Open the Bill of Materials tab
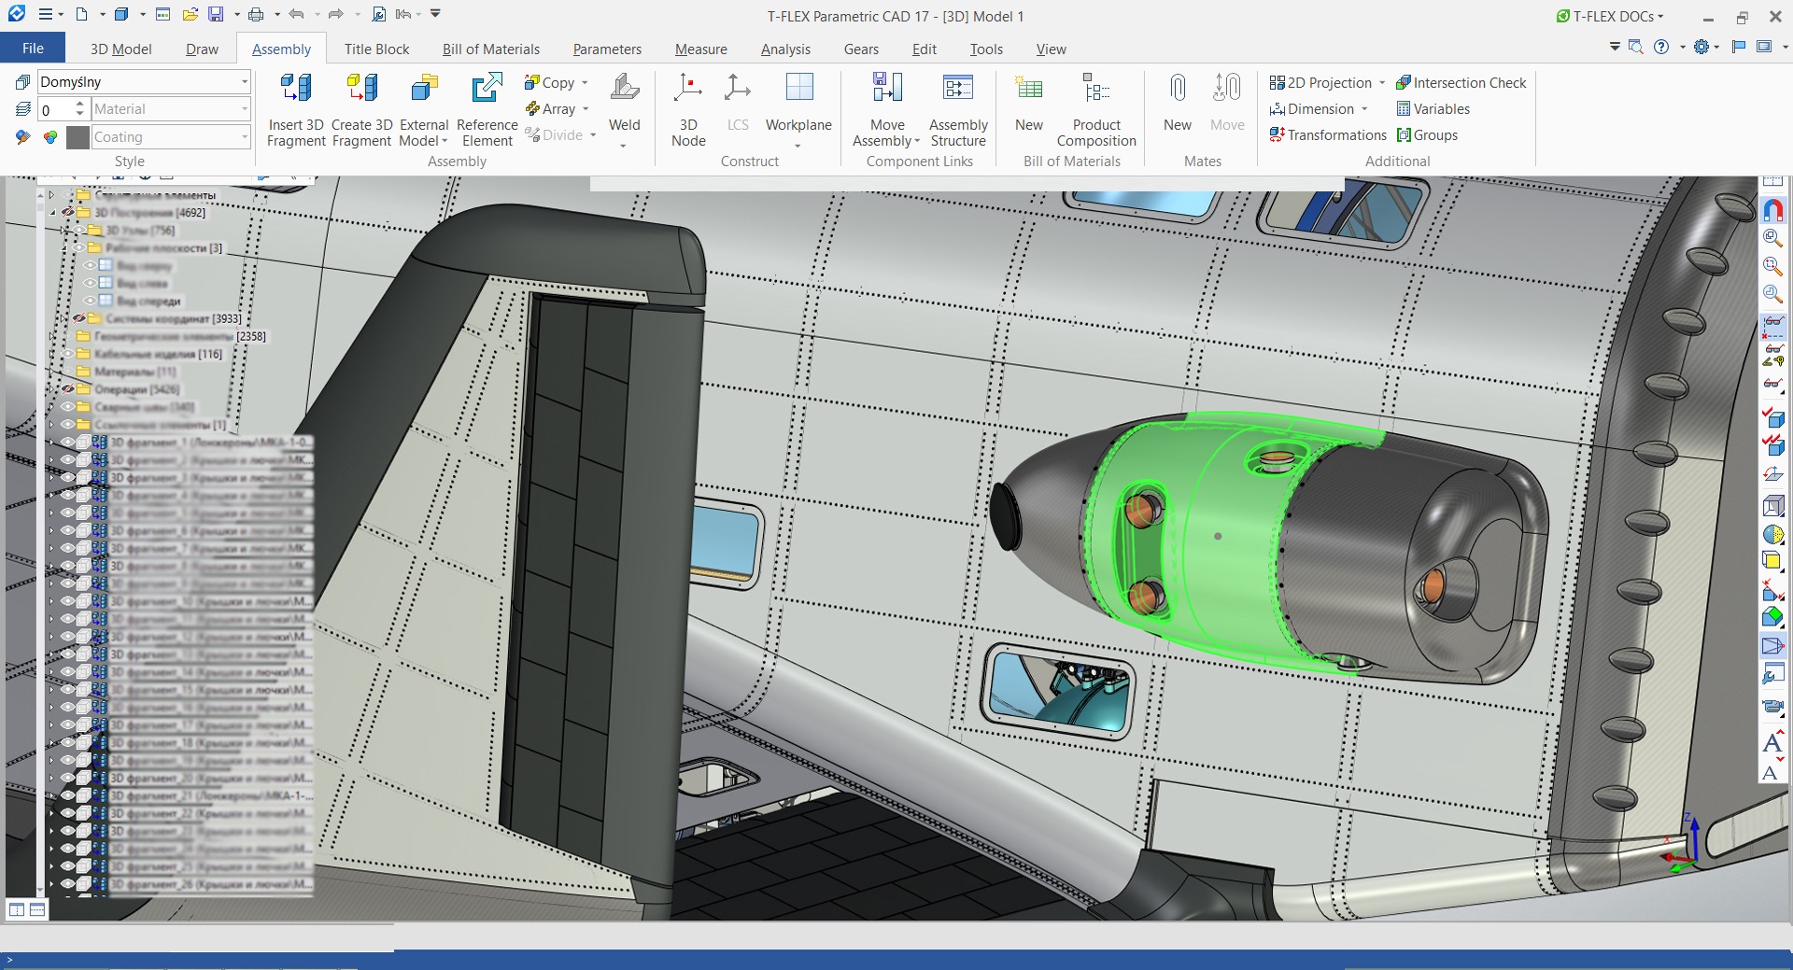Viewport: 1793px width, 970px height. [x=490, y=49]
